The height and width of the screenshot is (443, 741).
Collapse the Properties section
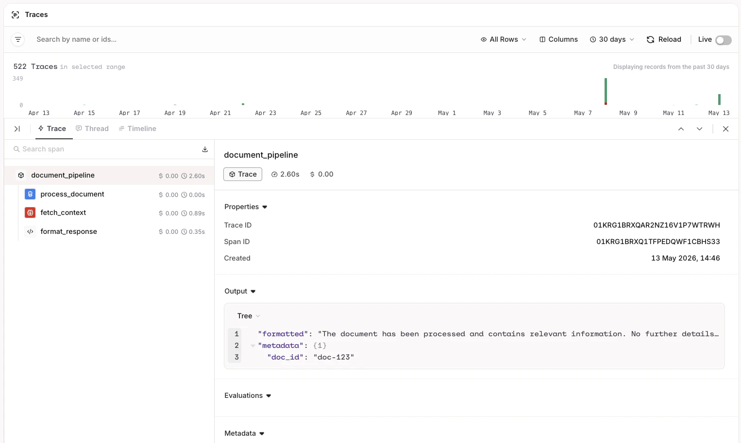pos(246,207)
